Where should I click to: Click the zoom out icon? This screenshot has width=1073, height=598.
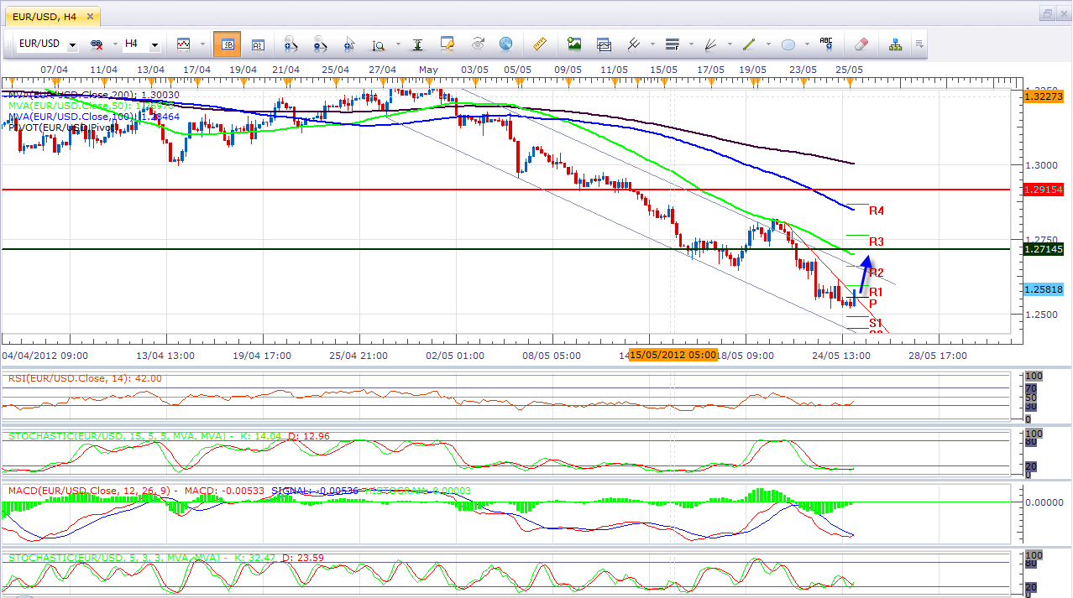click(x=321, y=44)
